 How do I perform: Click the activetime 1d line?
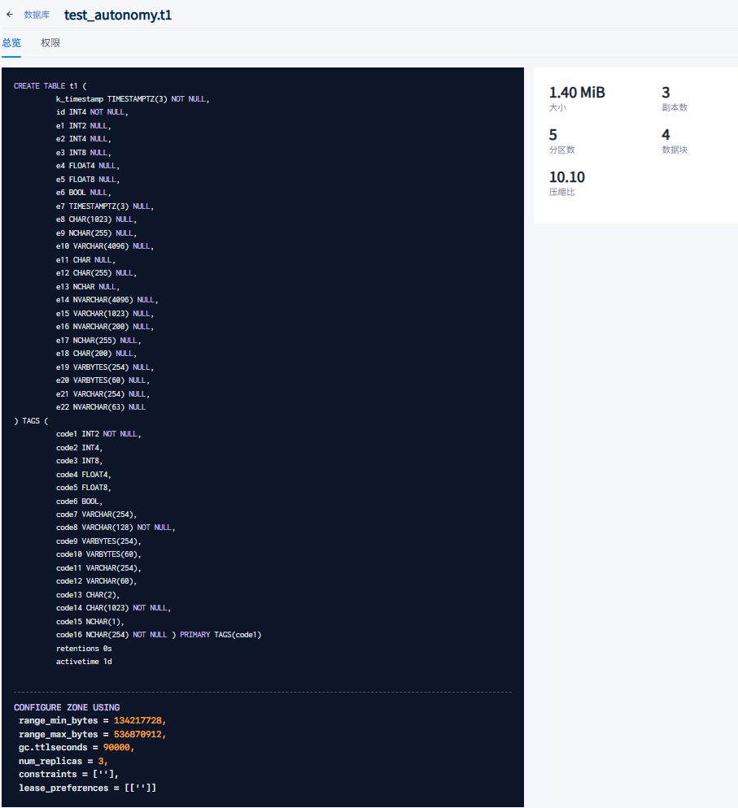coord(84,662)
